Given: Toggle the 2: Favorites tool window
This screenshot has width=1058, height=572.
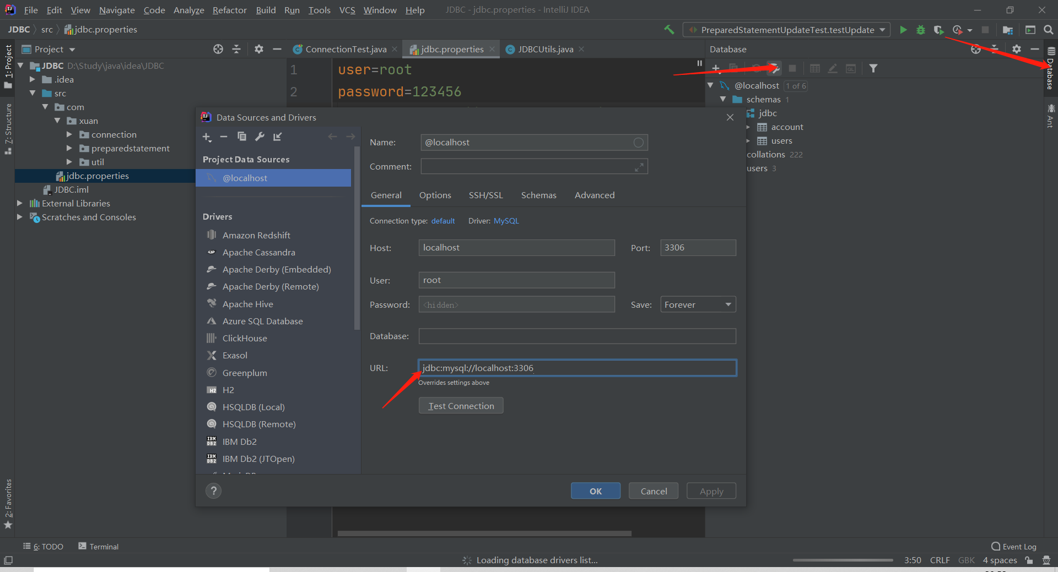Looking at the screenshot, I should point(8,504).
